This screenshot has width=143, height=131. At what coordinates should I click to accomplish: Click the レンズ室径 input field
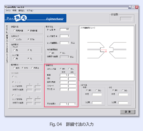point(65,36)
